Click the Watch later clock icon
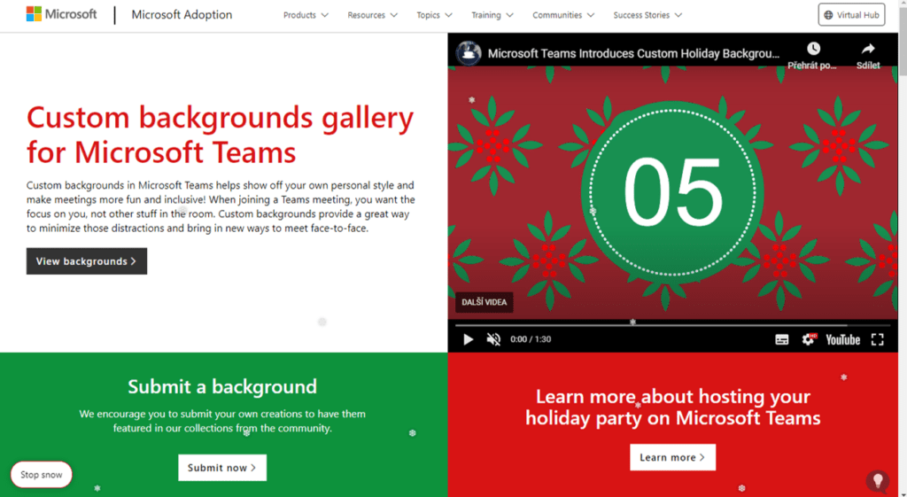The height and width of the screenshot is (497, 907). (812, 50)
